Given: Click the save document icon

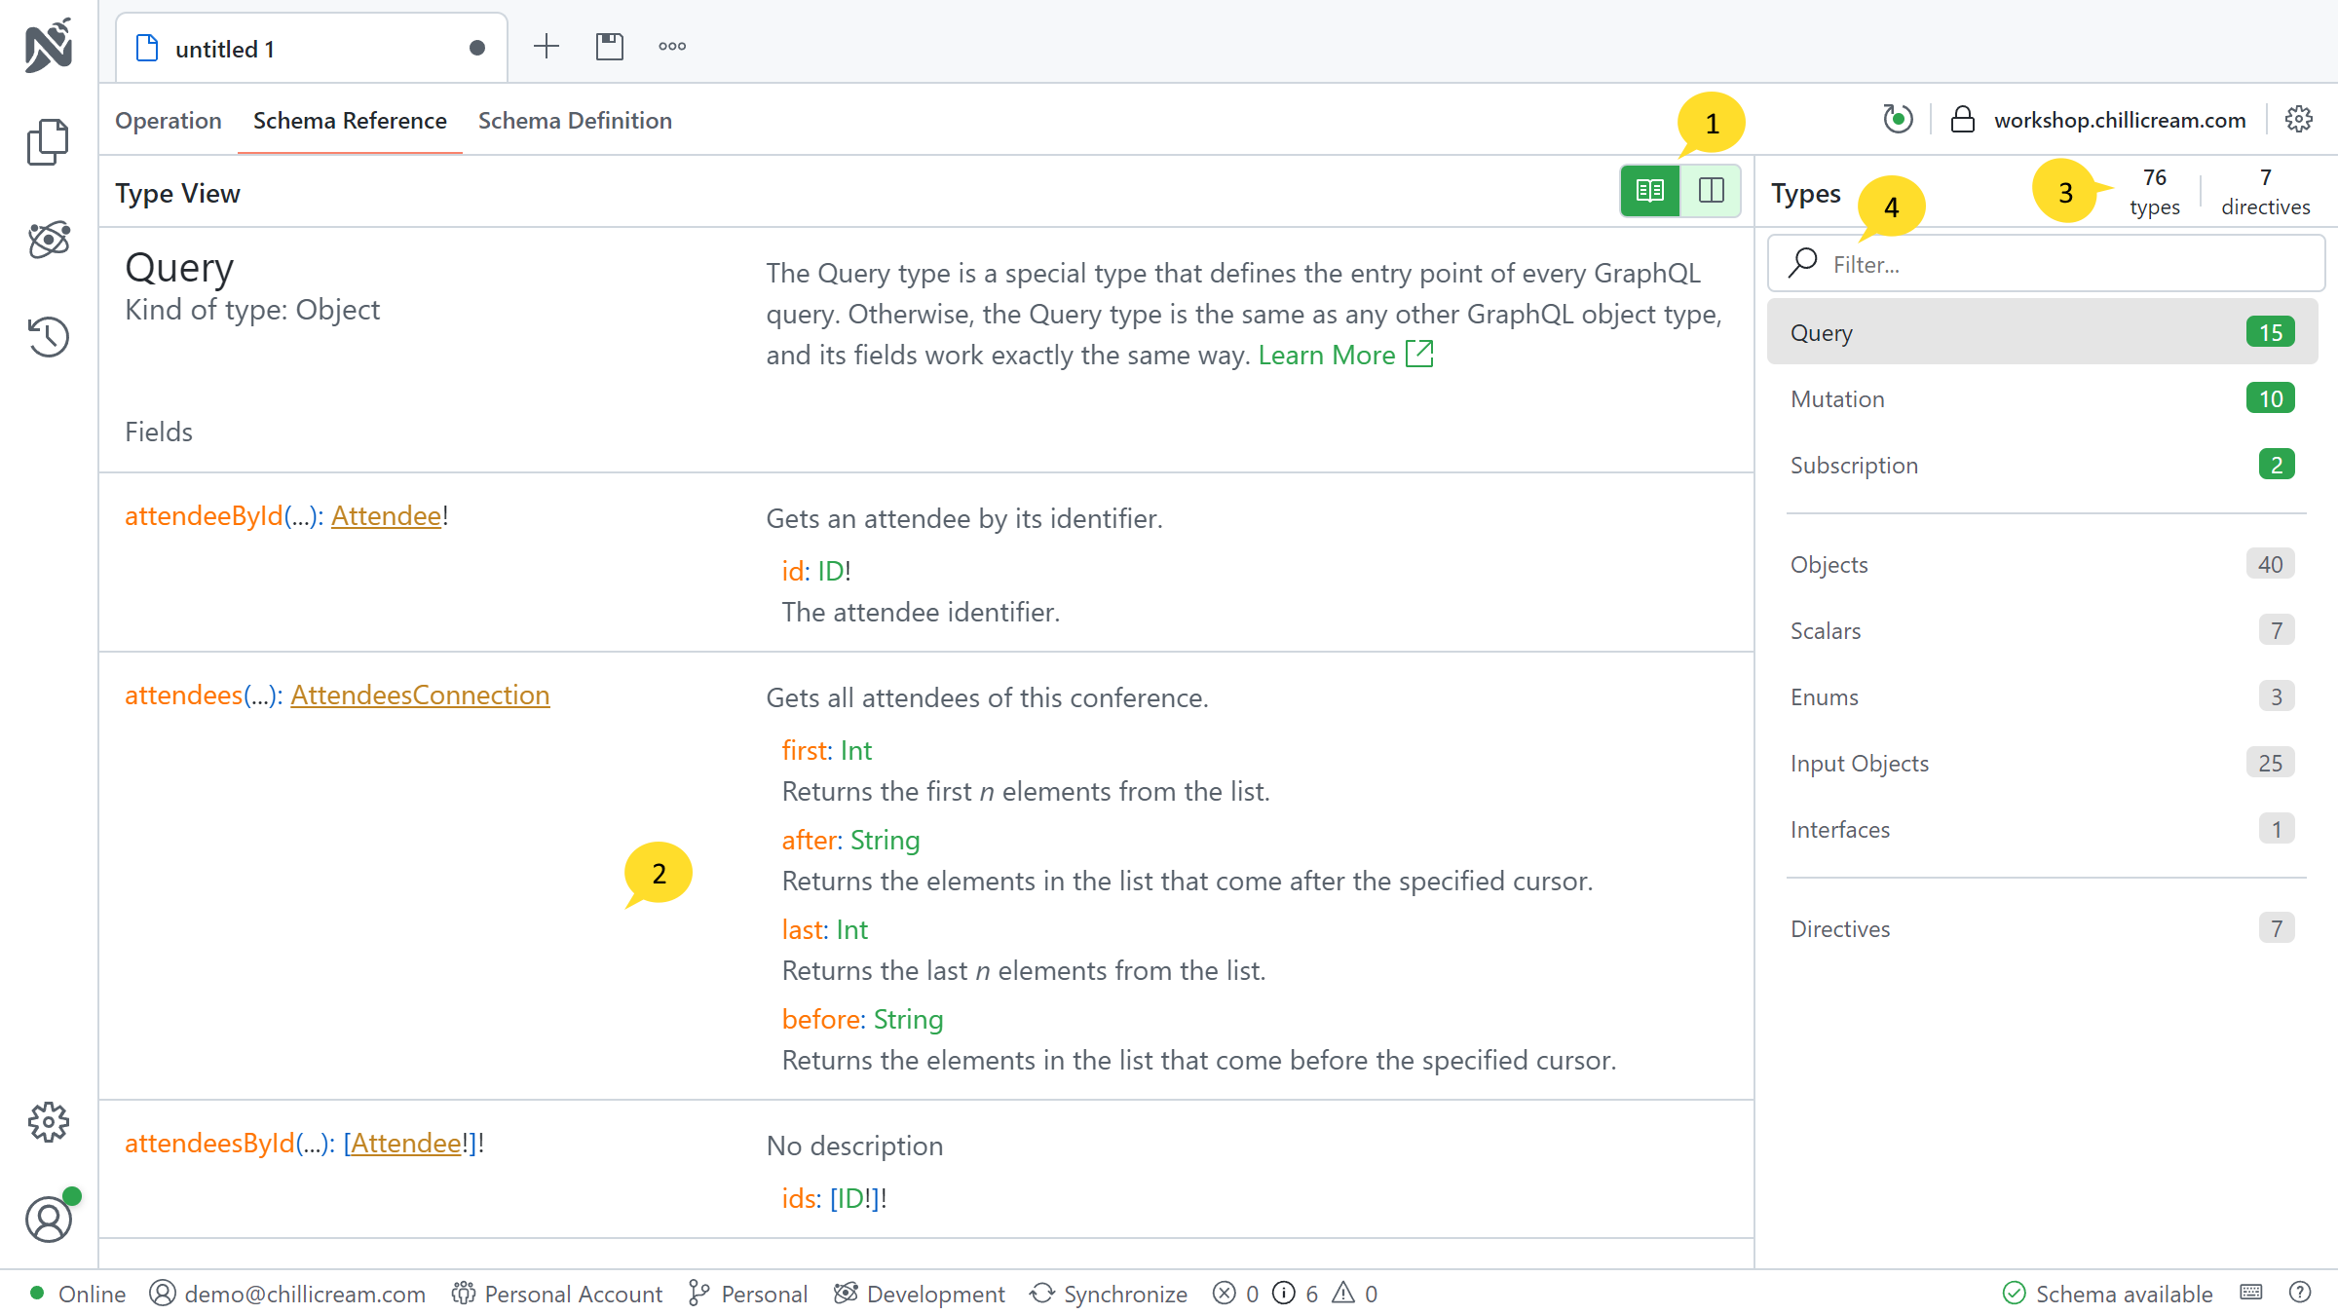Looking at the screenshot, I should pyautogui.click(x=610, y=47).
